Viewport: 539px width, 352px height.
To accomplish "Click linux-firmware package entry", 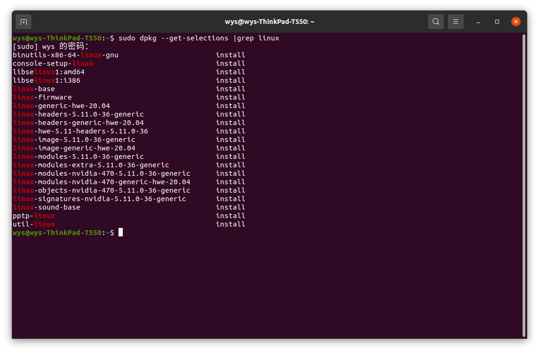I will pos(42,97).
